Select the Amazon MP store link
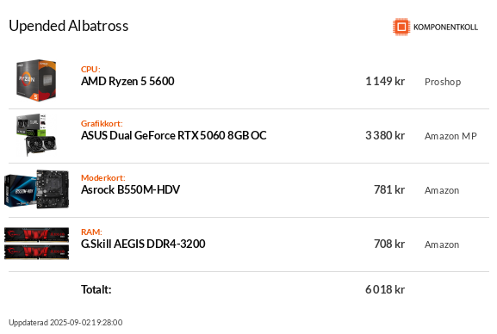 coord(450,136)
